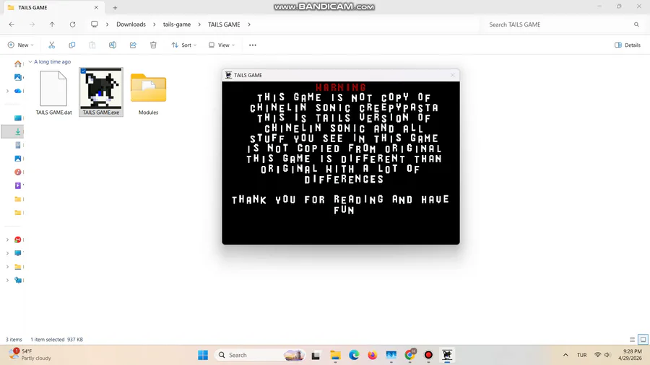Expand the This PC tree node

7,253
